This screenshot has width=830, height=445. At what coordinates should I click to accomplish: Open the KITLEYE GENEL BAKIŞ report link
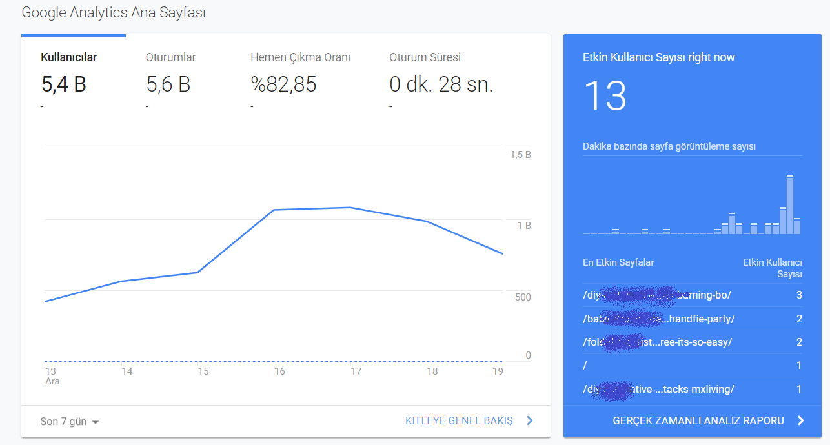point(459,421)
